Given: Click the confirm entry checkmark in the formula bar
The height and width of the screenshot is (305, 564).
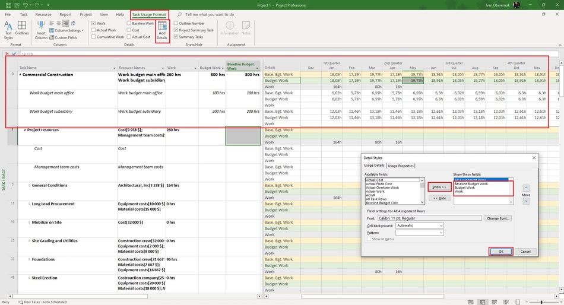Looking at the screenshot, I should (x=14, y=54).
